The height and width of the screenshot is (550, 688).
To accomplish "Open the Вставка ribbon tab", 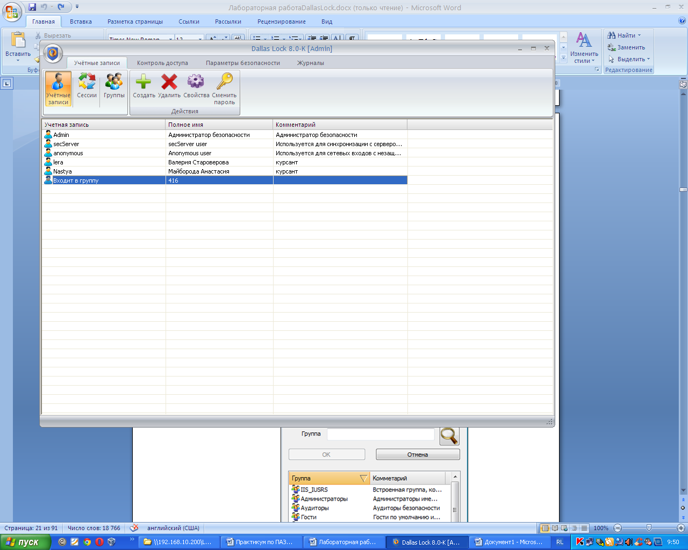I will (x=81, y=21).
